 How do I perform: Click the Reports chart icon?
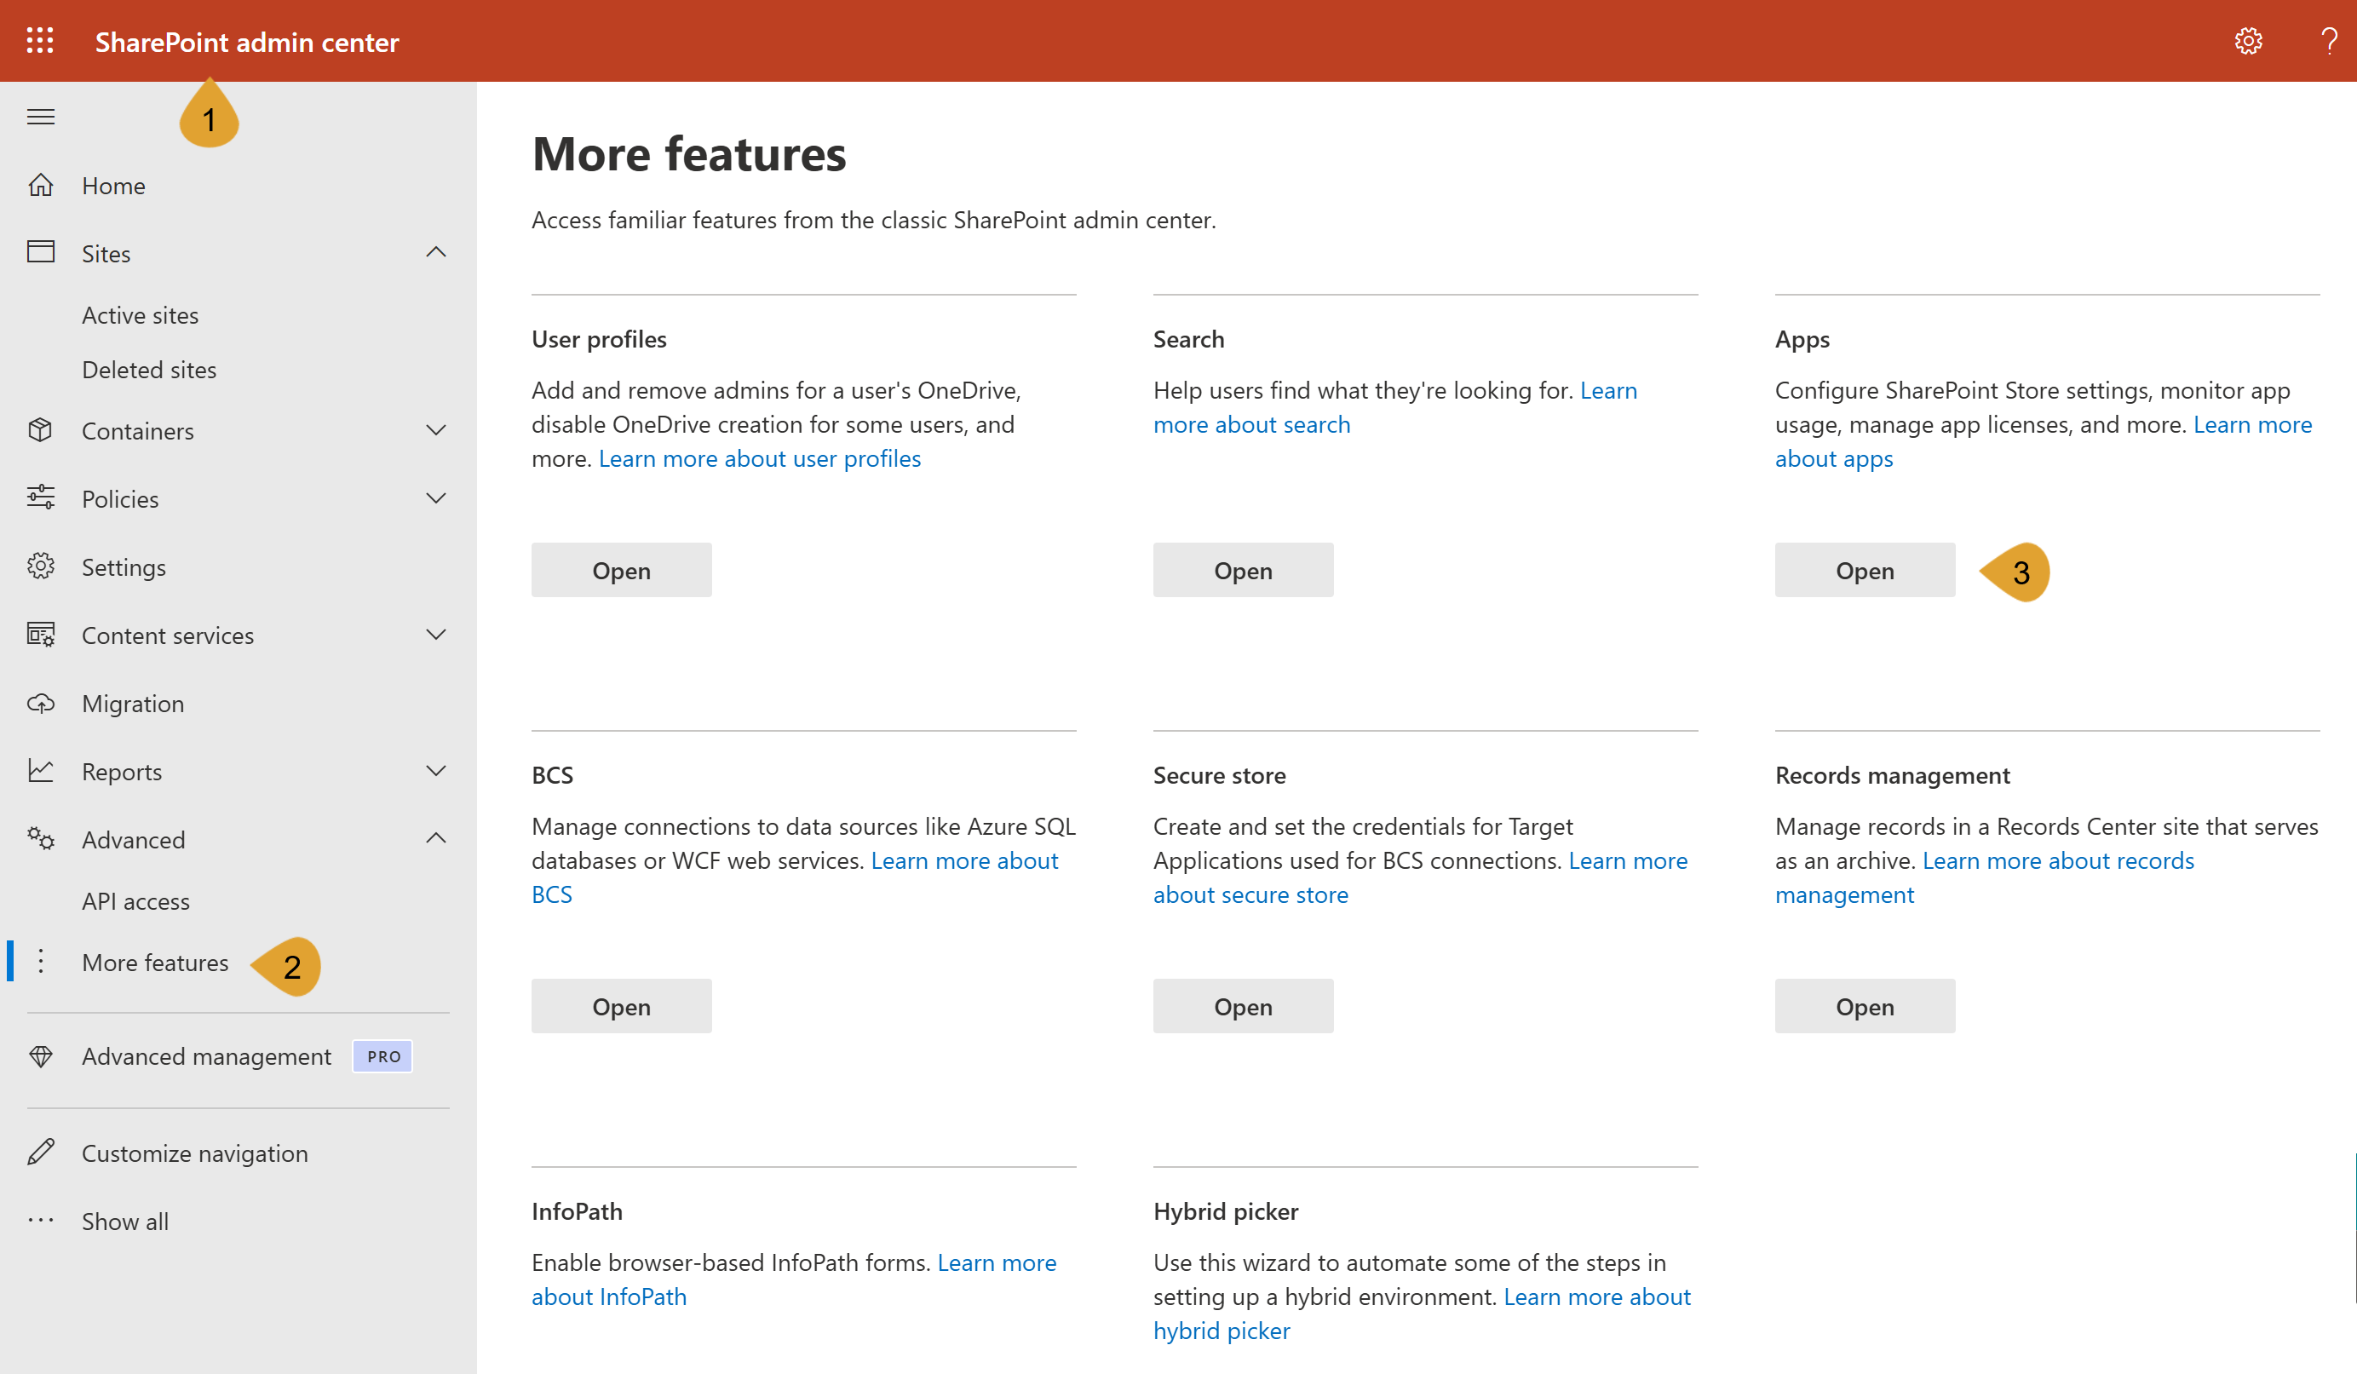[x=40, y=771]
